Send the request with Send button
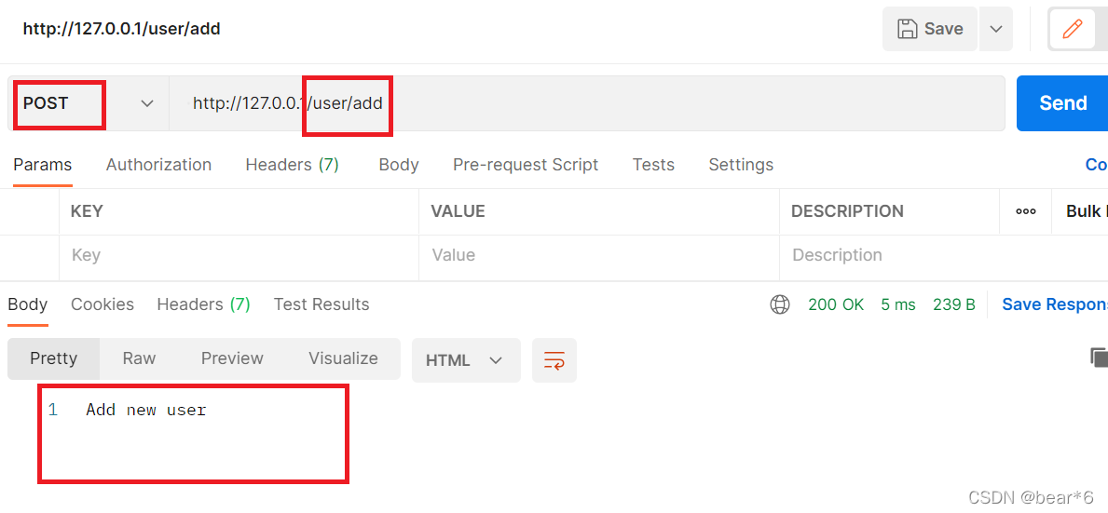 [x=1062, y=103]
